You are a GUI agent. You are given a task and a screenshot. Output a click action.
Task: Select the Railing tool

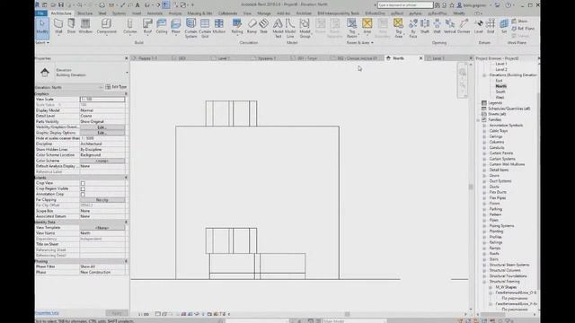tap(237, 27)
